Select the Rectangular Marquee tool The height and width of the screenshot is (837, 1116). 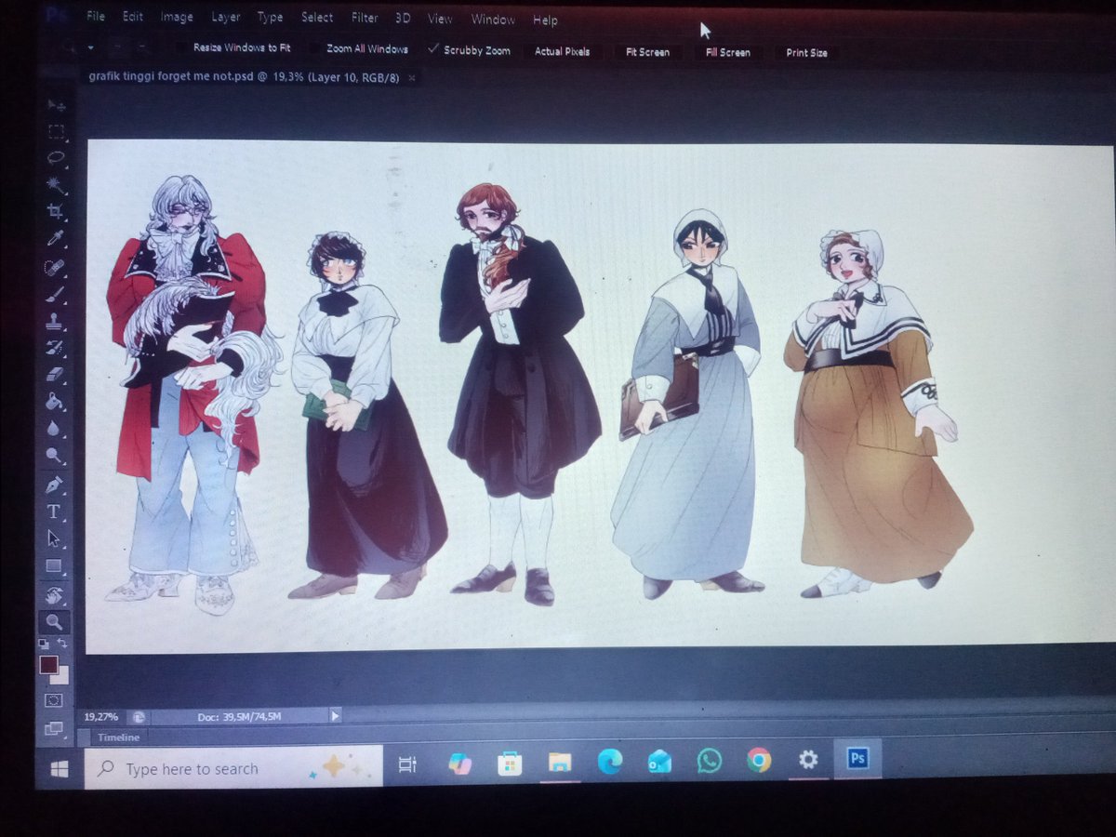[x=56, y=131]
